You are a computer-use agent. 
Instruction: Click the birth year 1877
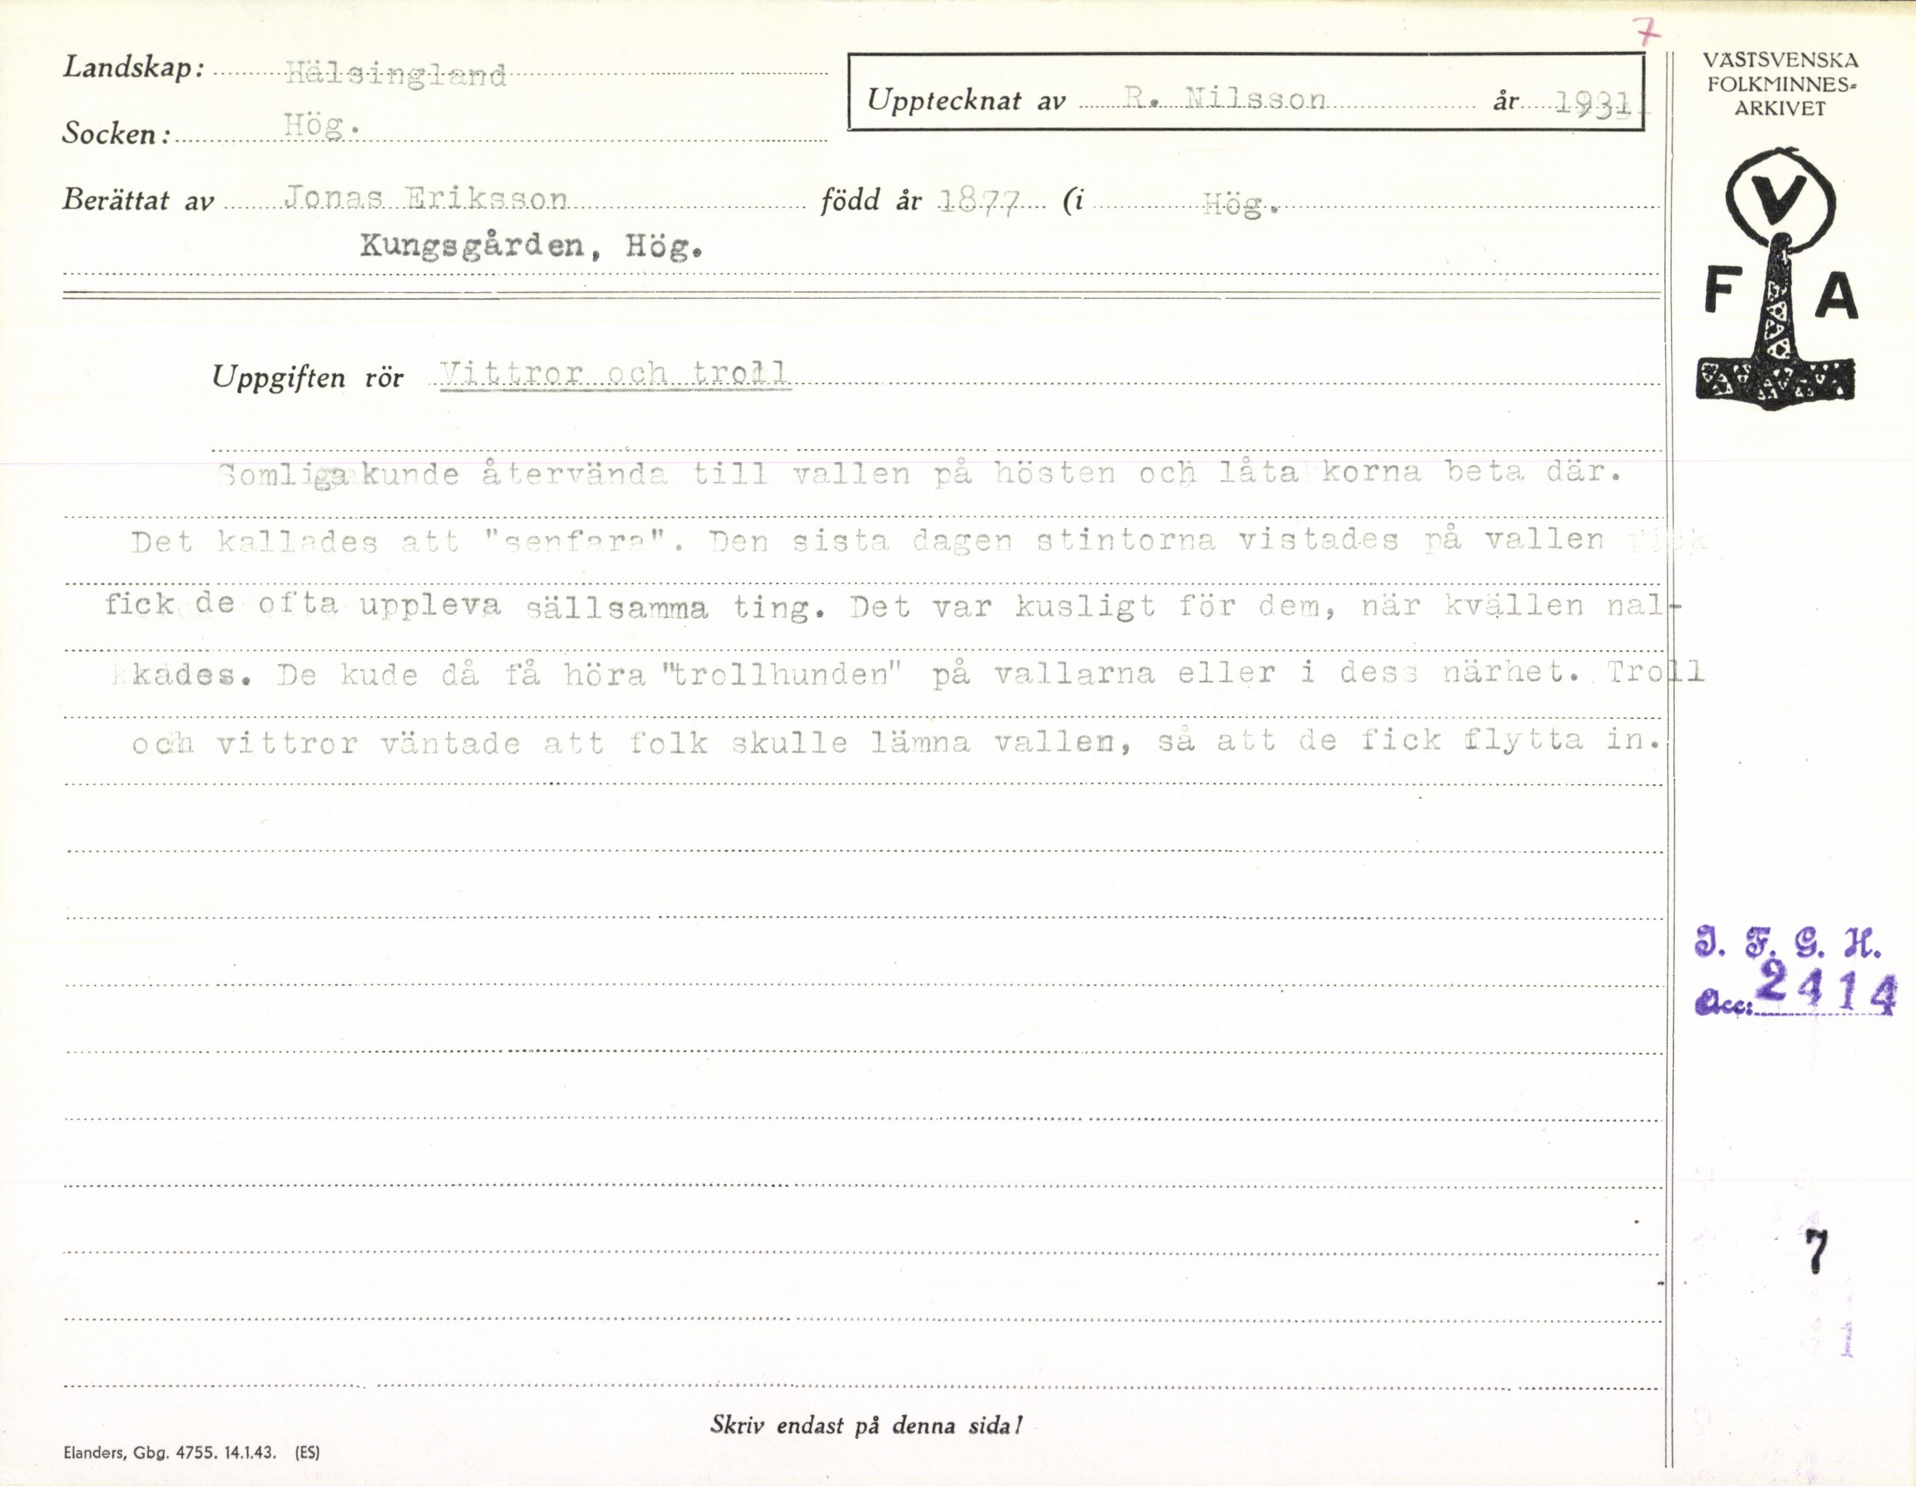tap(979, 202)
